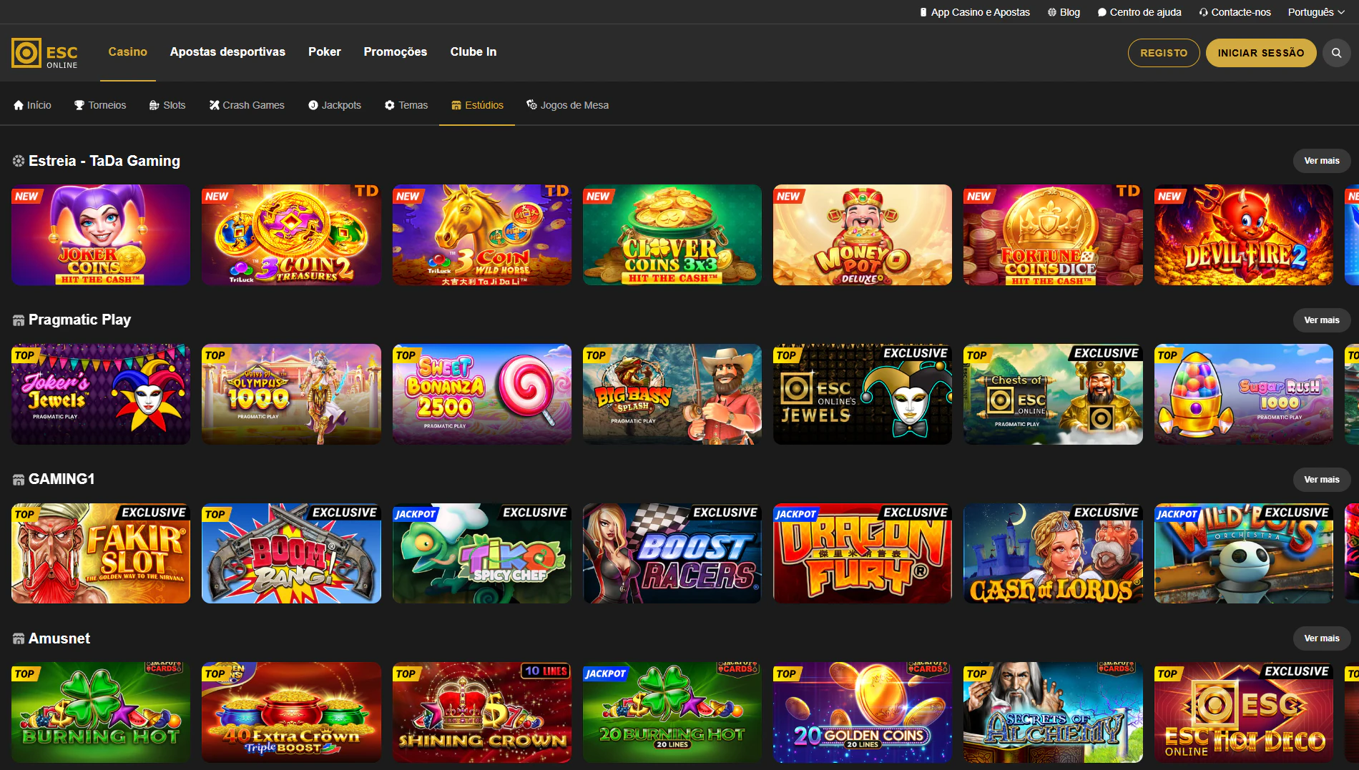This screenshot has height=770, width=1359.
Task: Open the 40 Extra Crown game
Action: pos(291,712)
